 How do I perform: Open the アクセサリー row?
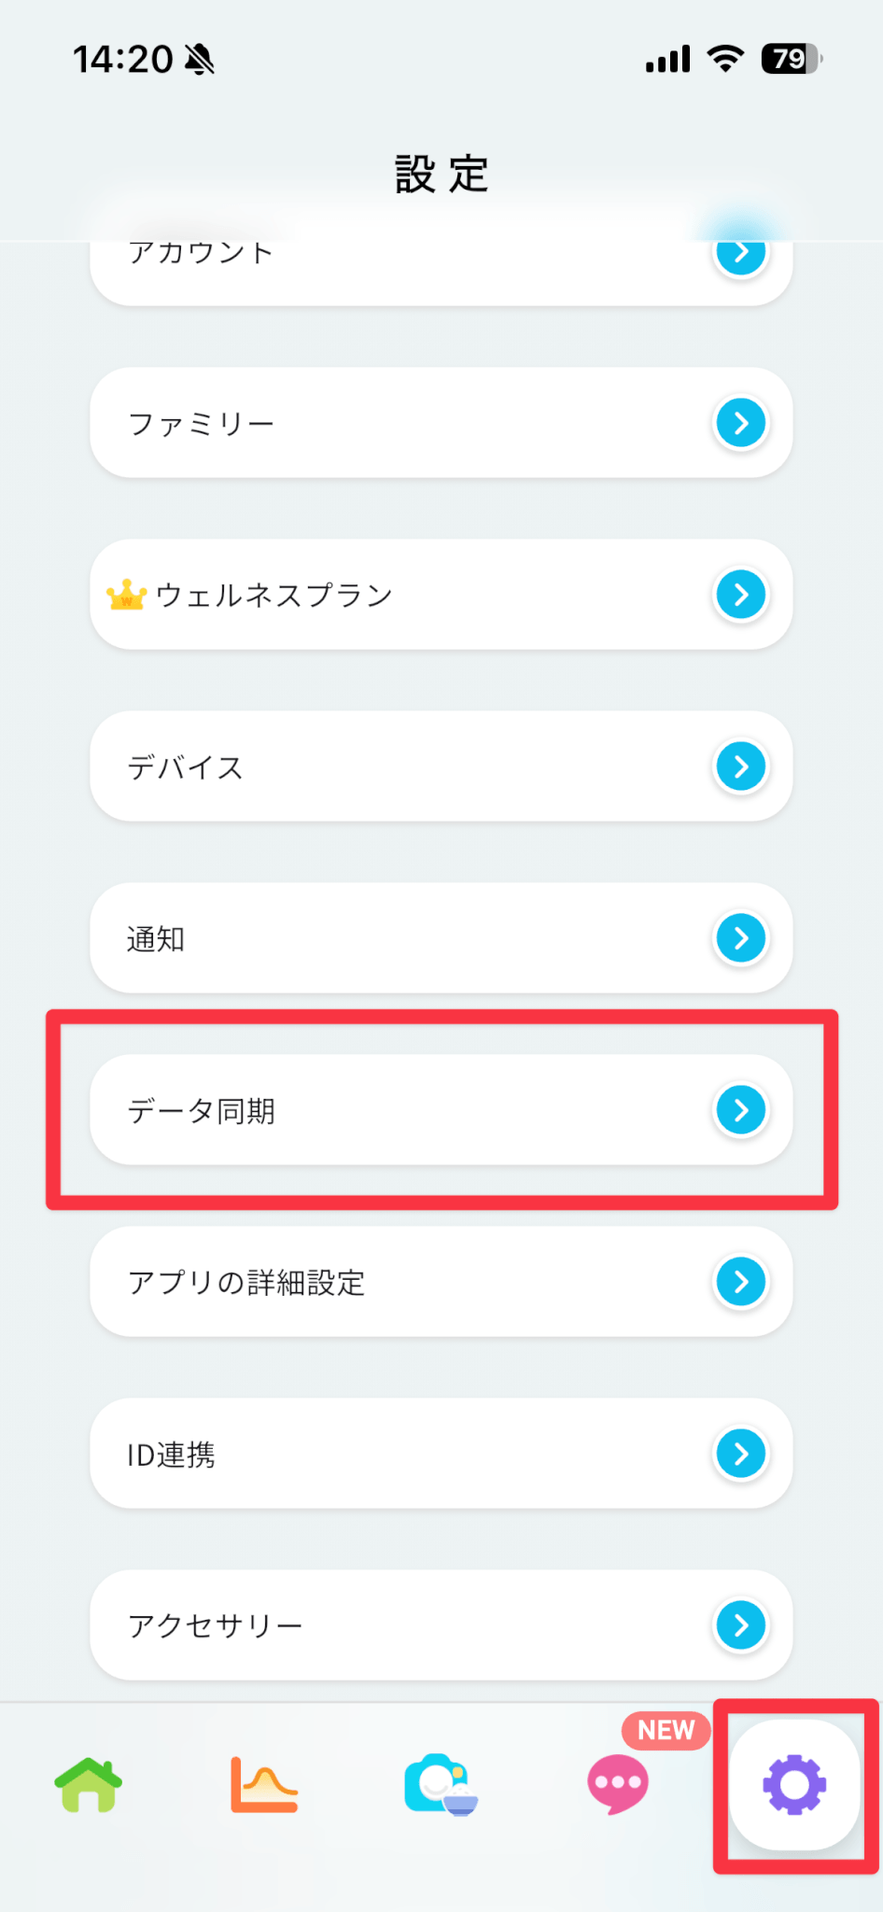tap(441, 1625)
